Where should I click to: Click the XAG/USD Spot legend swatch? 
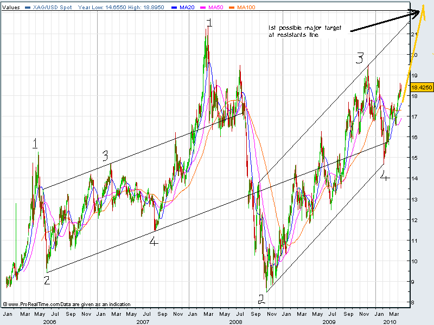click(28, 8)
